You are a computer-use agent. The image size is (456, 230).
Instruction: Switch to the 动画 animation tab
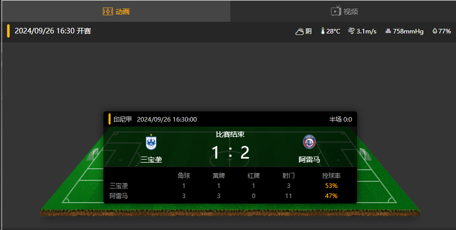coord(116,11)
